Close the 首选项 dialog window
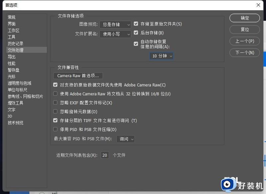 258,5
